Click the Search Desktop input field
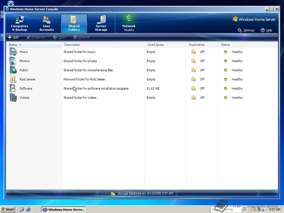The width and height of the screenshot is (284, 213). (226, 209)
